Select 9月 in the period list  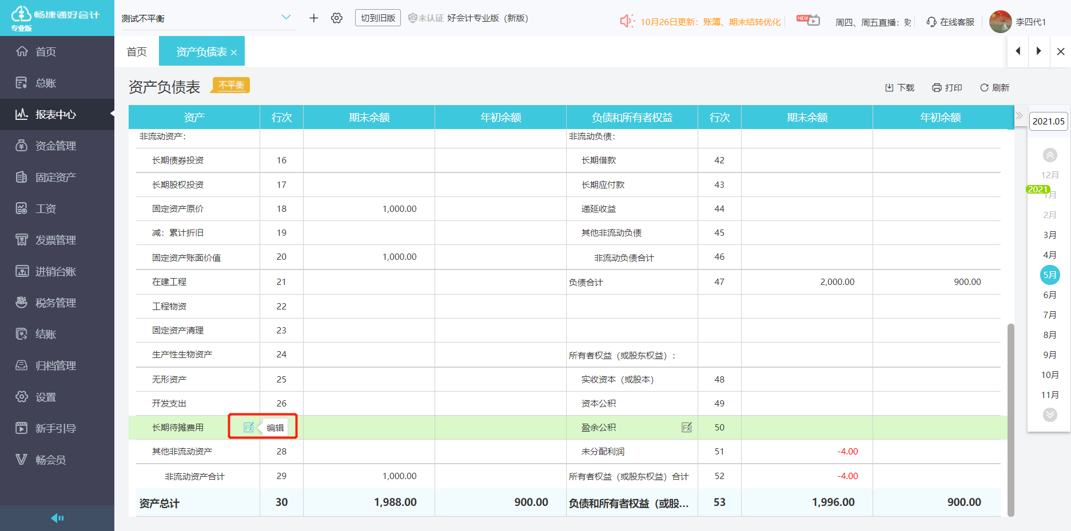point(1050,355)
